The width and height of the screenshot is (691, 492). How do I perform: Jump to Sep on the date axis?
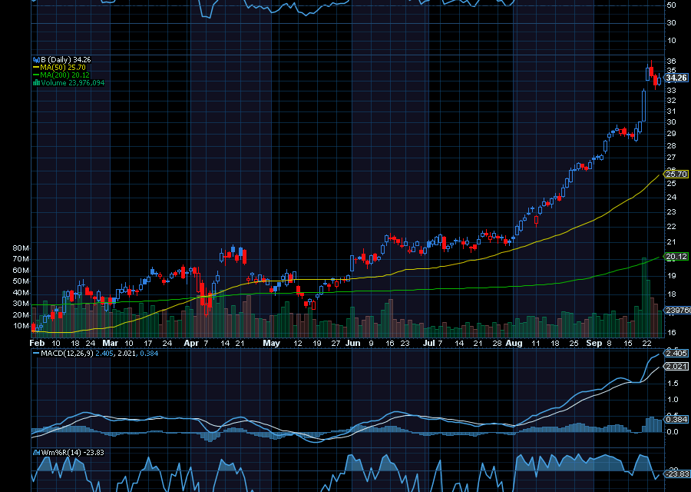(x=594, y=344)
